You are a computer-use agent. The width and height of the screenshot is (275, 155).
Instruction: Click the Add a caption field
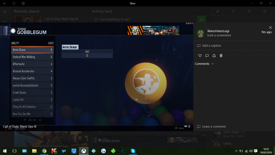click(211, 46)
